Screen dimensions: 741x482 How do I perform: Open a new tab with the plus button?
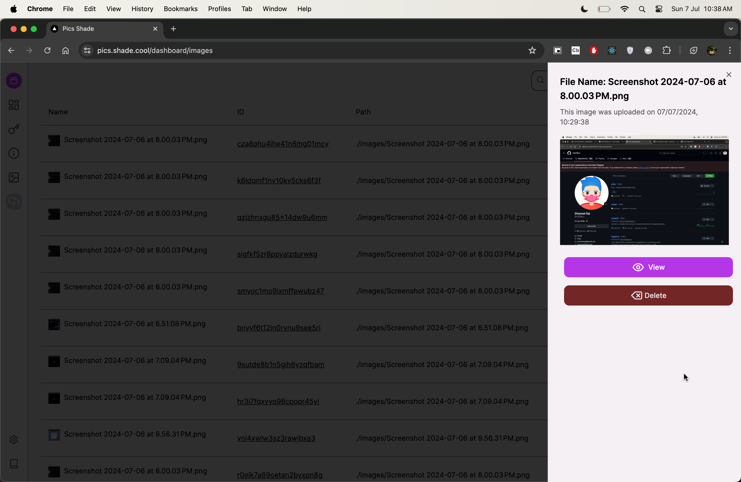click(173, 29)
